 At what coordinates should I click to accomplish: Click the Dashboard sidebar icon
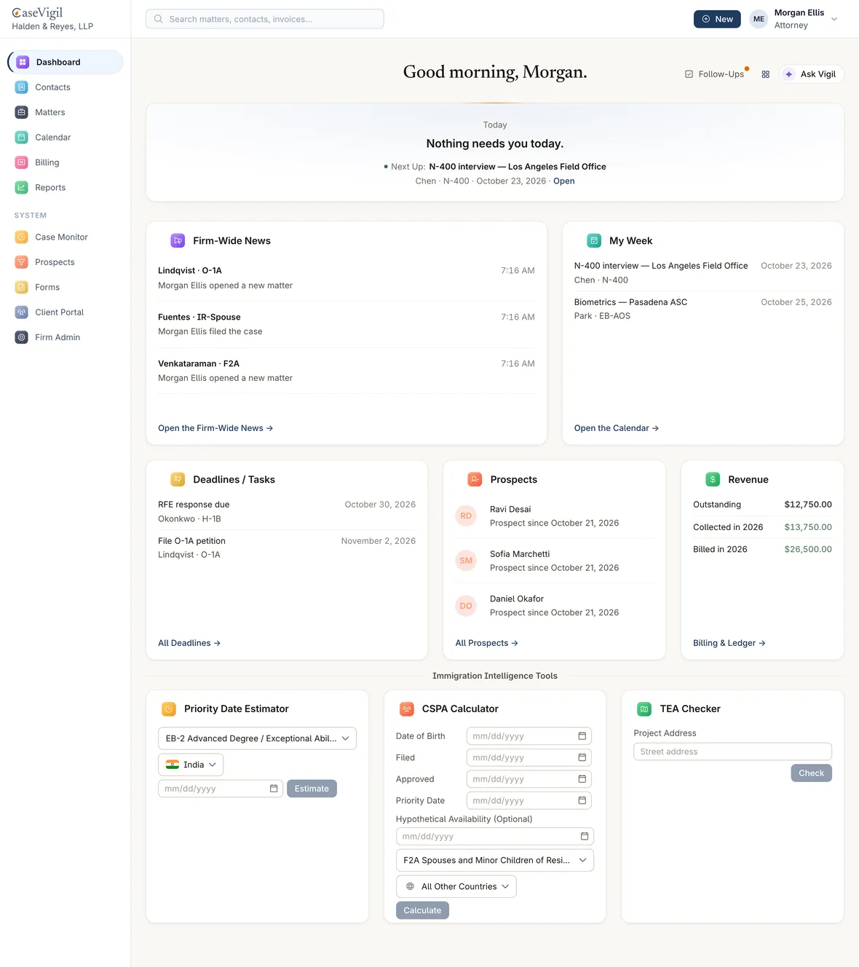coord(23,62)
